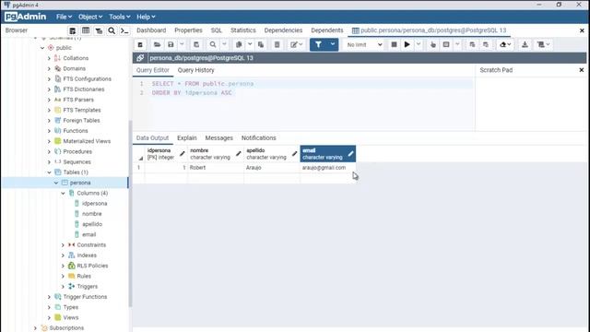Screen dimensions: 590x332
Task: Click the connection status link icon
Action: [140, 57]
